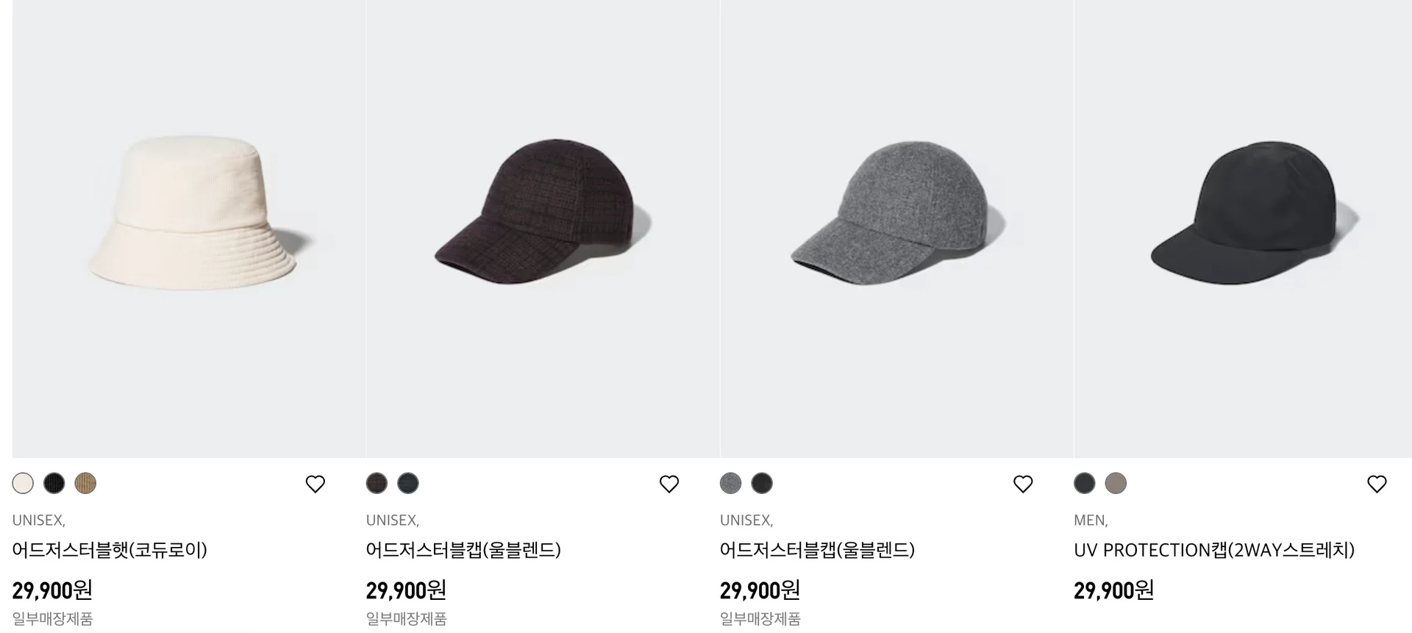The height and width of the screenshot is (633, 1412).
Task: Pick the dark charcoal swatch for gray wool cap
Action: coord(762,483)
